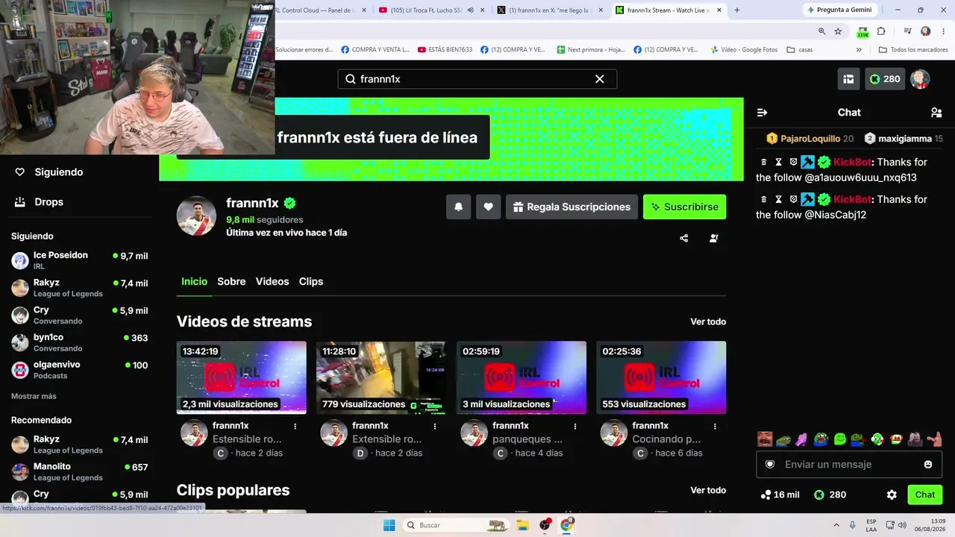Open the 02:59:19 stream video thumbnail

point(522,377)
